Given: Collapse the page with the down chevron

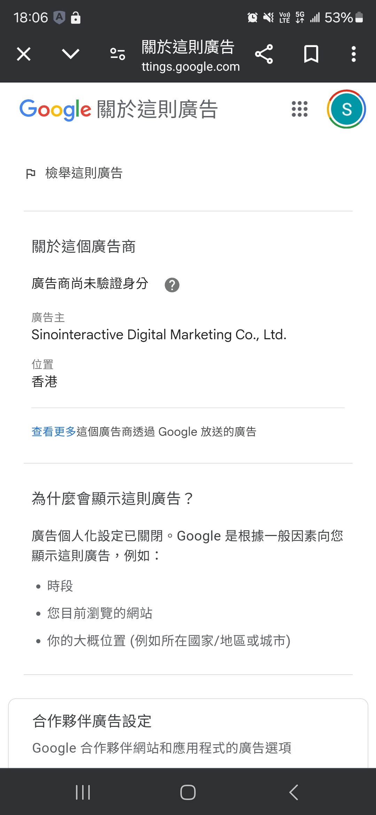Looking at the screenshot, I should pos(70,54).
